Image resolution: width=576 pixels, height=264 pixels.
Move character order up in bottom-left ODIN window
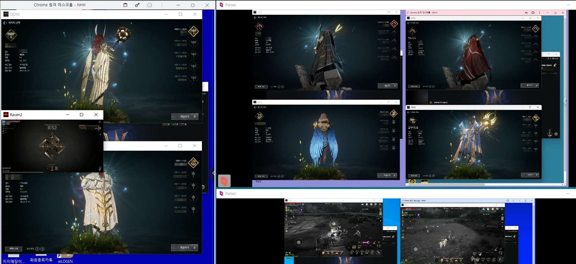37,249
